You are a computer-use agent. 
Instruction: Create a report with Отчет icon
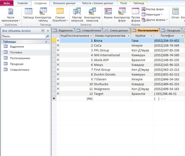[175, 13]
